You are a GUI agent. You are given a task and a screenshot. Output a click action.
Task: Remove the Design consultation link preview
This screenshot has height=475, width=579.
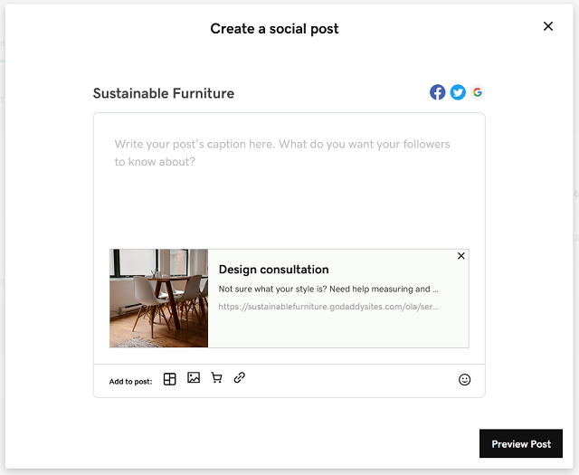point(461,256)
